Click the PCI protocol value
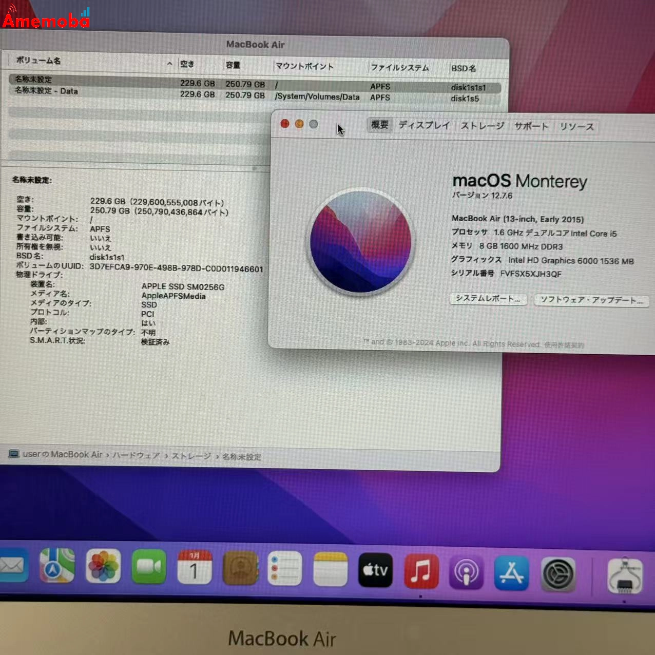 [148, 314]
